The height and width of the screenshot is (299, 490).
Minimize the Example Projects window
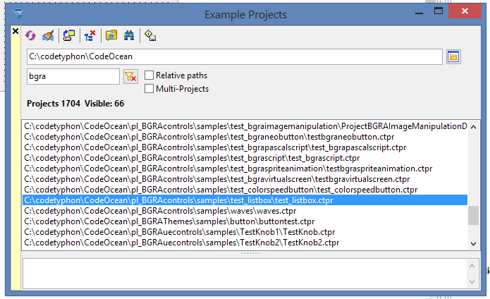tap(419, 13)
